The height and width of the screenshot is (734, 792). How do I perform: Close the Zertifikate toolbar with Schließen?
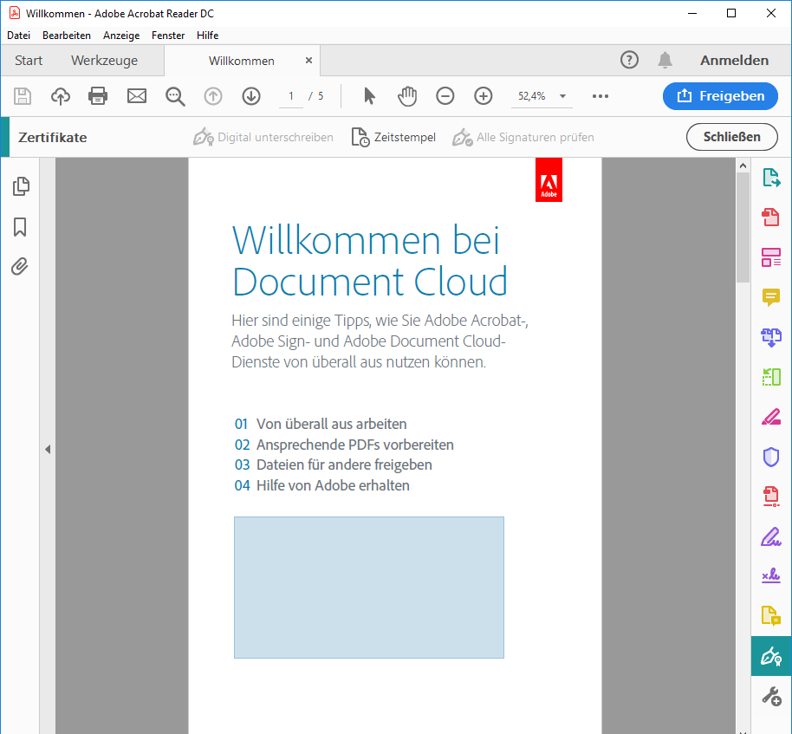coord(731,137)
